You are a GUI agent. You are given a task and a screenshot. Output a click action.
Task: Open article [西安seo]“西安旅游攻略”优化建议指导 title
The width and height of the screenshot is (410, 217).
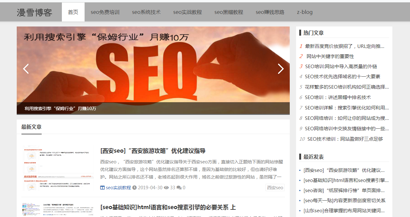[x=153, y=151]
